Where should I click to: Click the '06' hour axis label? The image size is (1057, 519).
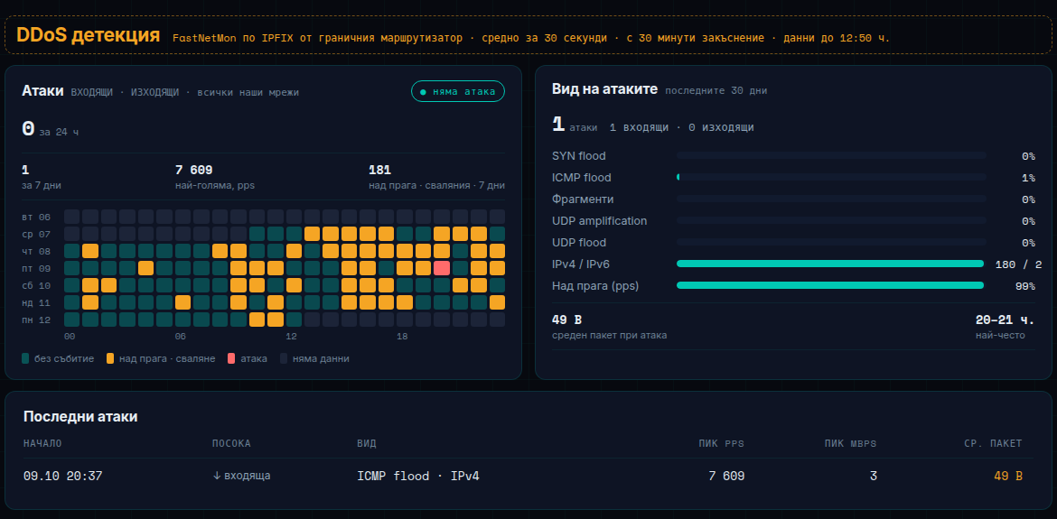pos(180,336)
